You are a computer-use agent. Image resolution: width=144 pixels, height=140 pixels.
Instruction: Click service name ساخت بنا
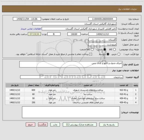(88, 94)
